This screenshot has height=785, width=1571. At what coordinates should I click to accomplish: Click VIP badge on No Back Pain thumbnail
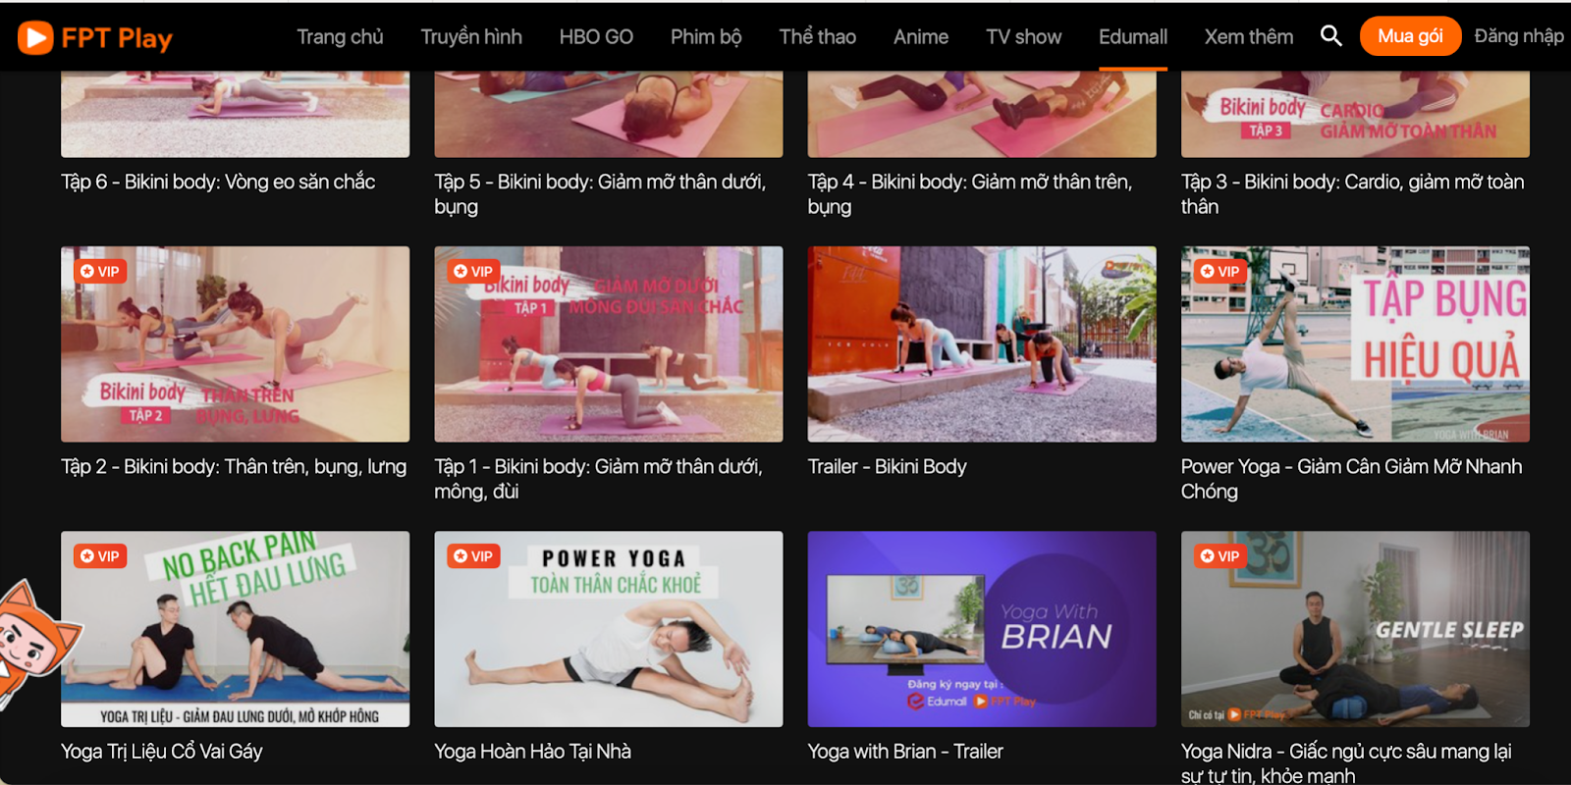click(100, 556)
